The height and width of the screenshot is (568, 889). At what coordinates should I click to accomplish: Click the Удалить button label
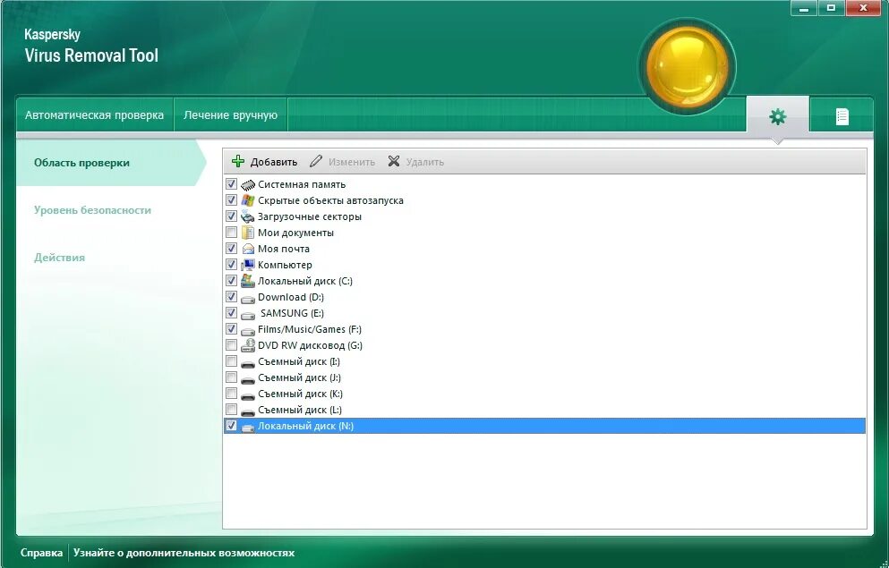424,162
